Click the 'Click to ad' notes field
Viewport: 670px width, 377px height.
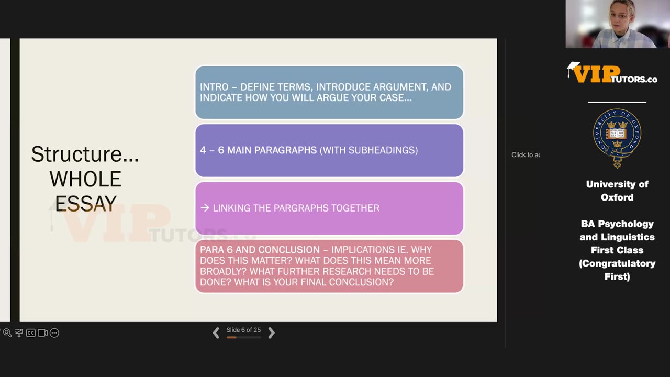click(526, 155)
